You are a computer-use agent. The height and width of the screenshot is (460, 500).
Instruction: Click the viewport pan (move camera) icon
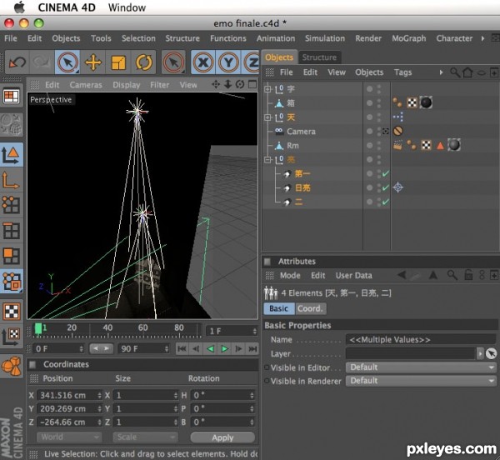(x=216, y=84)
